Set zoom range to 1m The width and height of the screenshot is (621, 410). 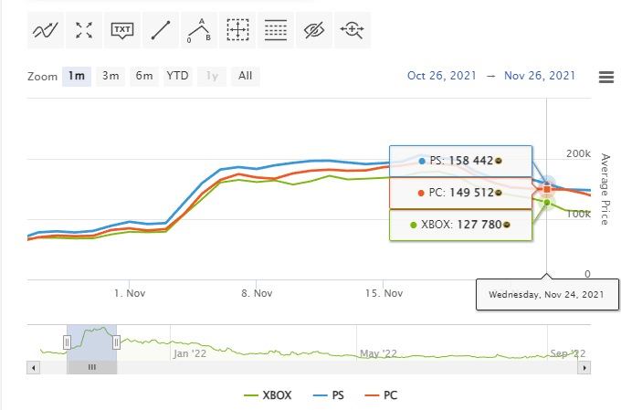click(x=77, y=76)
